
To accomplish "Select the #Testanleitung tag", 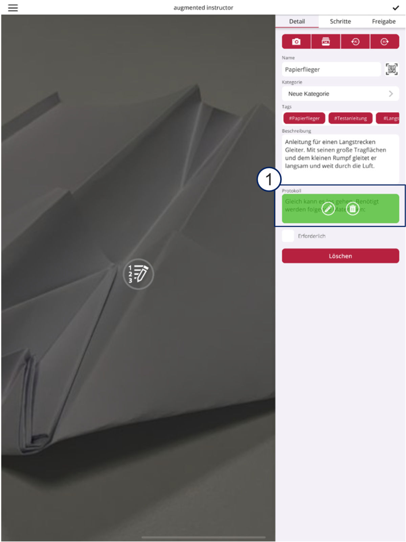I will [x=351, y=118].
